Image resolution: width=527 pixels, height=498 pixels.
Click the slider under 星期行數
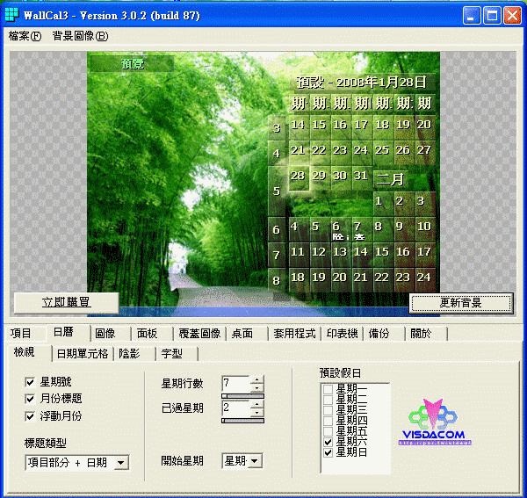click(x=242, y=396)
